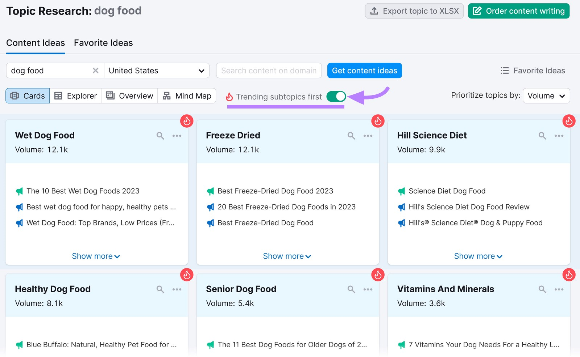Click the trending flame badge on Hill Science Diet card
The image size is (580, 357).
(569, 121)
